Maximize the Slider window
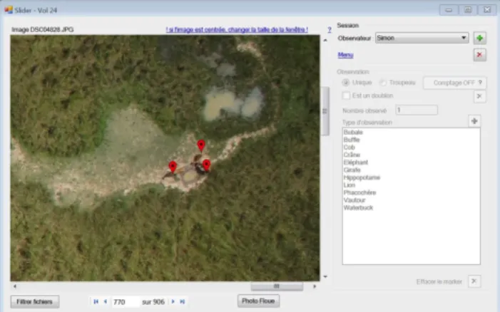This screenshot has height=312, width=500. [x=468, y=10]
